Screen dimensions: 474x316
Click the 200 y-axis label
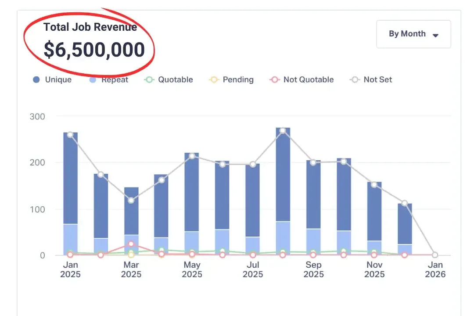point(37,163)
